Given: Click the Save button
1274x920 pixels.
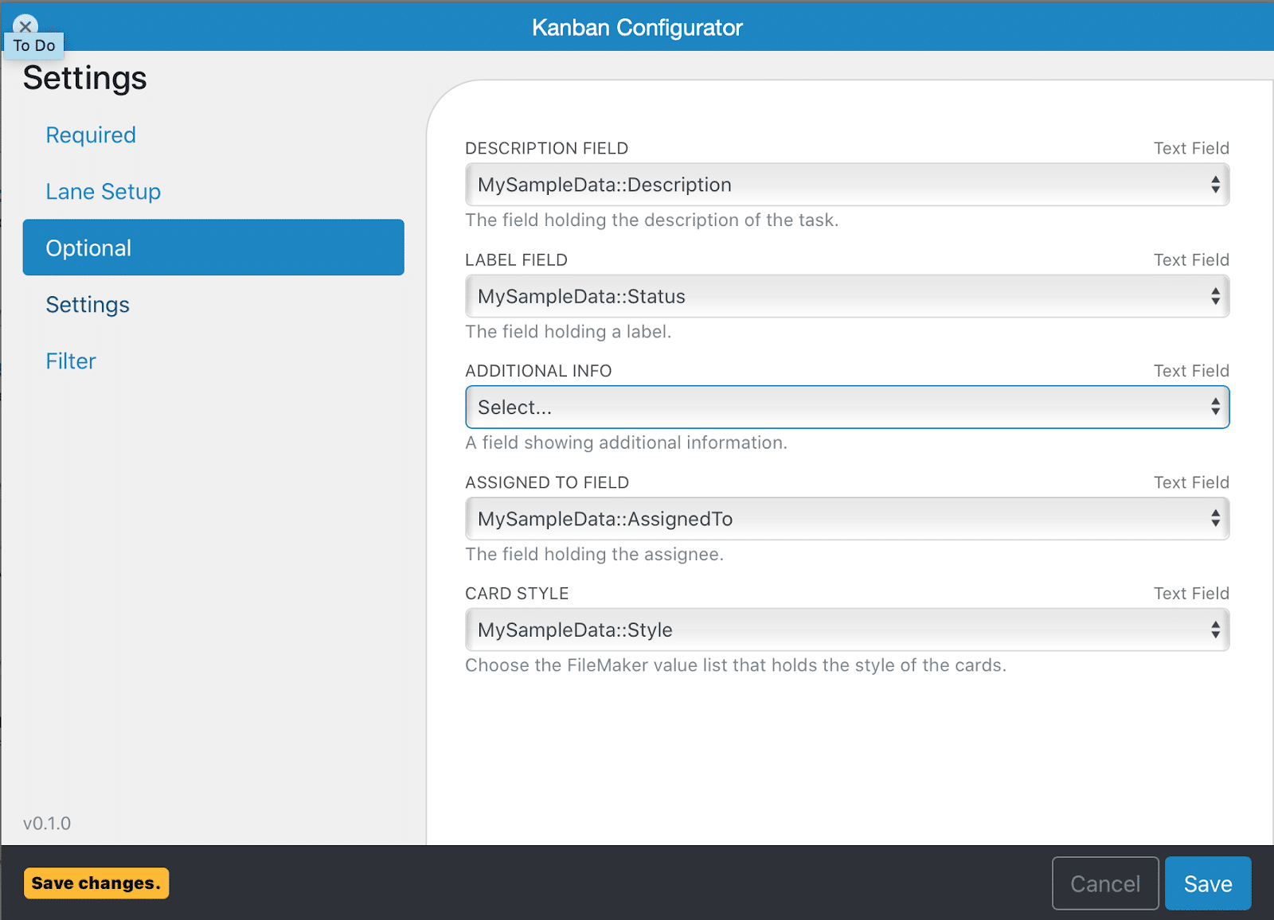Looking at the screenshot, I should 1208,883.
